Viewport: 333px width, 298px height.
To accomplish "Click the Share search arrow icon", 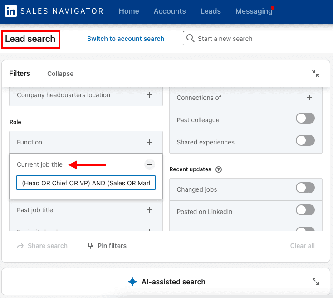I will [20, 246].
